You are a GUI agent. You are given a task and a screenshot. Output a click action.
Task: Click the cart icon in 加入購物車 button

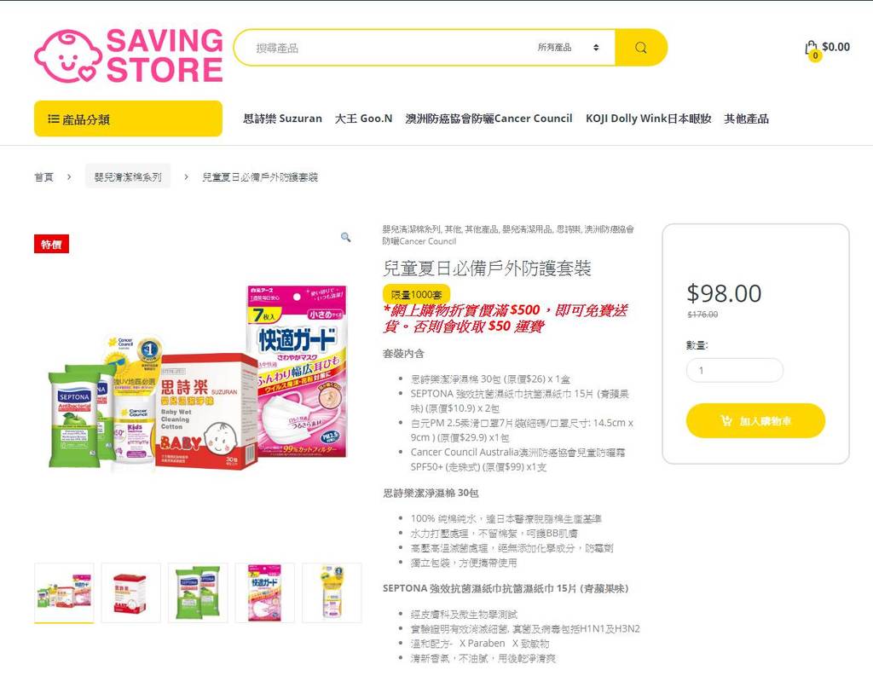(x=726, y=420)
